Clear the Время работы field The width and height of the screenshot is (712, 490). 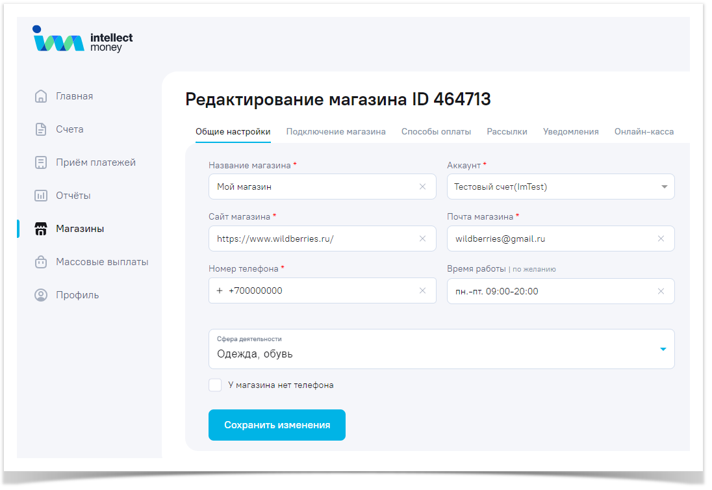[x=661, y=291]
